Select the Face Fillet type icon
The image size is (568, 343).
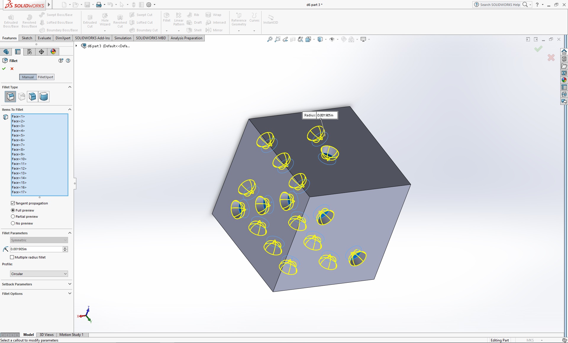32,96
